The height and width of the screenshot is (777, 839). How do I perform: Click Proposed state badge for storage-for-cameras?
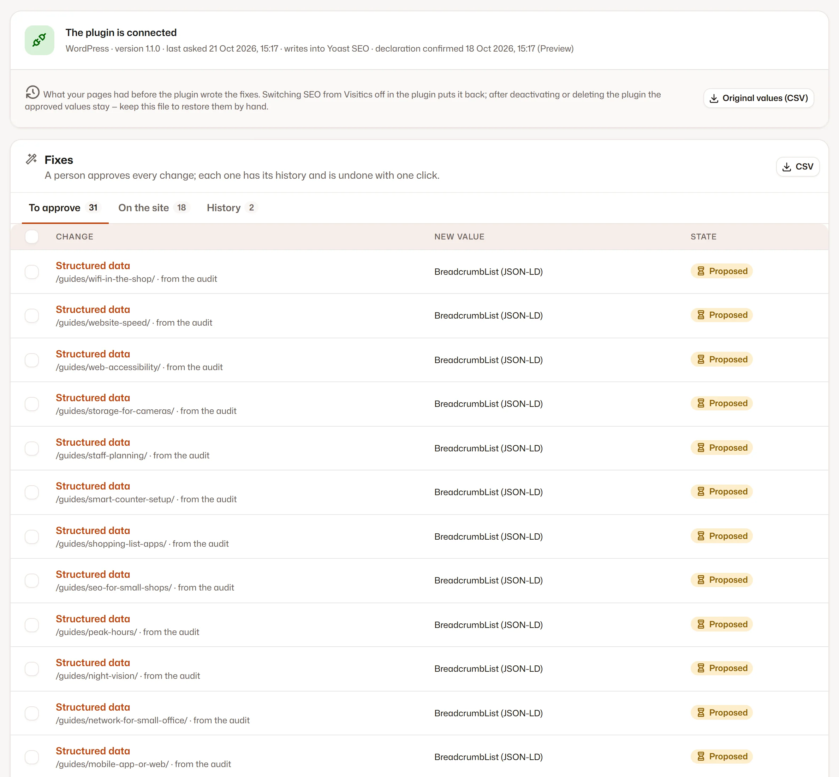click(721, 403)
